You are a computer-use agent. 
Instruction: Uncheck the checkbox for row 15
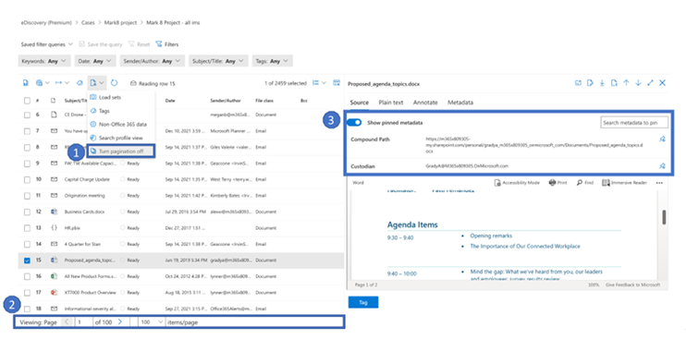[x=27, y=260]
